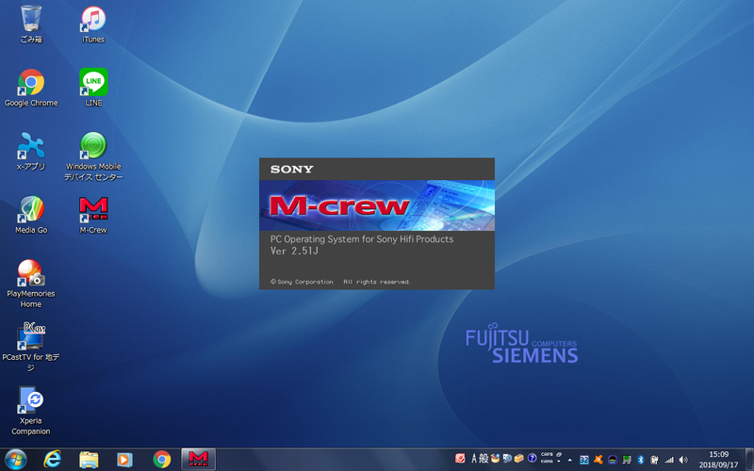Open the IME tools box icon
The width and height of the screenshot is (754, 471).
click(519, 459)
